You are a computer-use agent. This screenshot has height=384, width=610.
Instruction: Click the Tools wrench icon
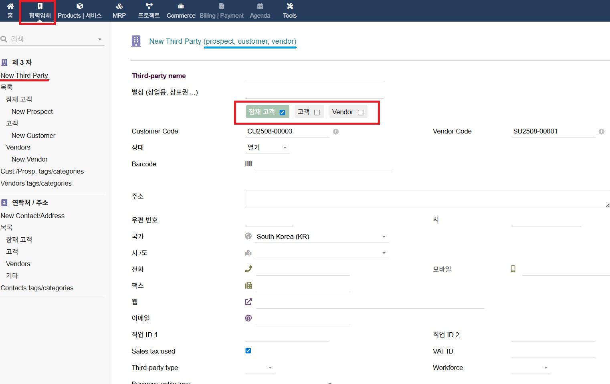point(290,6)
